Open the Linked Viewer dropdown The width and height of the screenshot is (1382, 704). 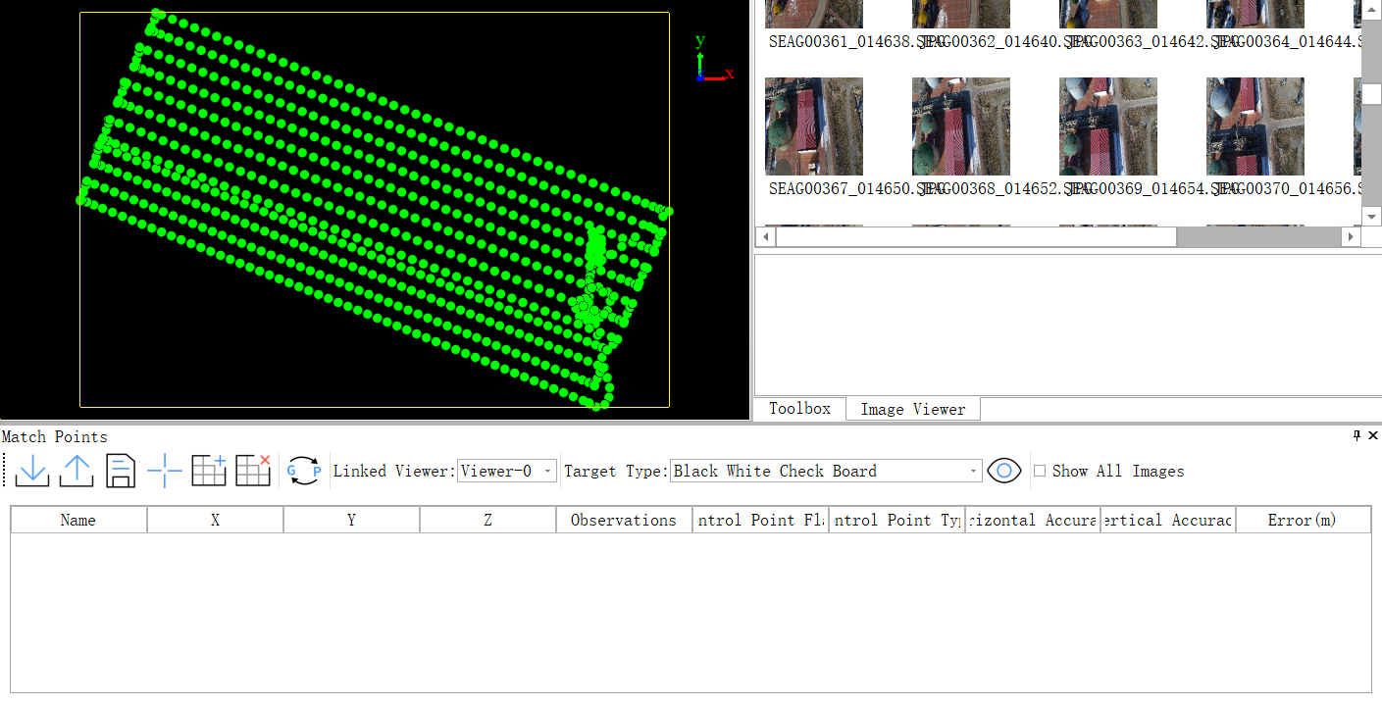coord(507,472)
